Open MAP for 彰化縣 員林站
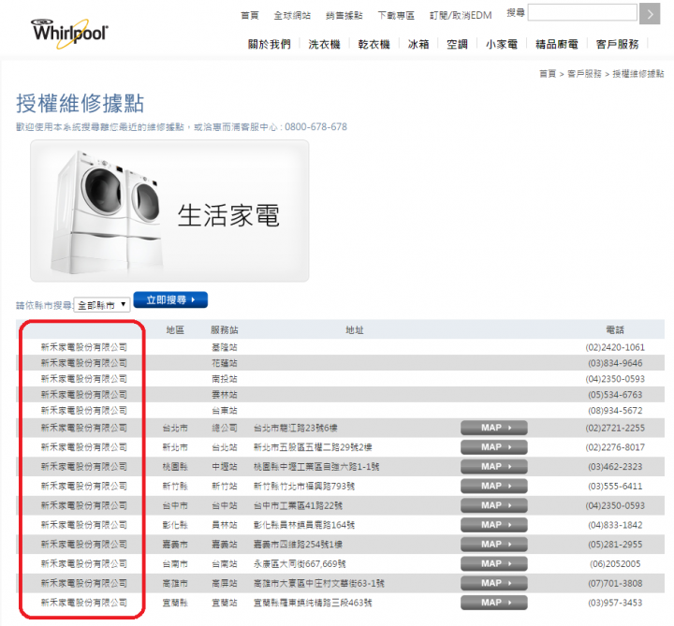This screenshot has height=626, width=674. point(494,525)
